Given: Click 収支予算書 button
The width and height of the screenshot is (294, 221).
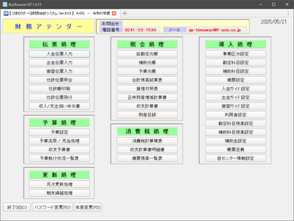Looking at the screenshot, I should (x=59, y=149).
